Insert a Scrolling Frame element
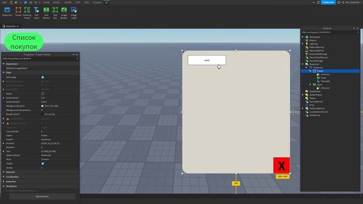Viewport: 363px width, 204px height. click(x=27, y=12)
